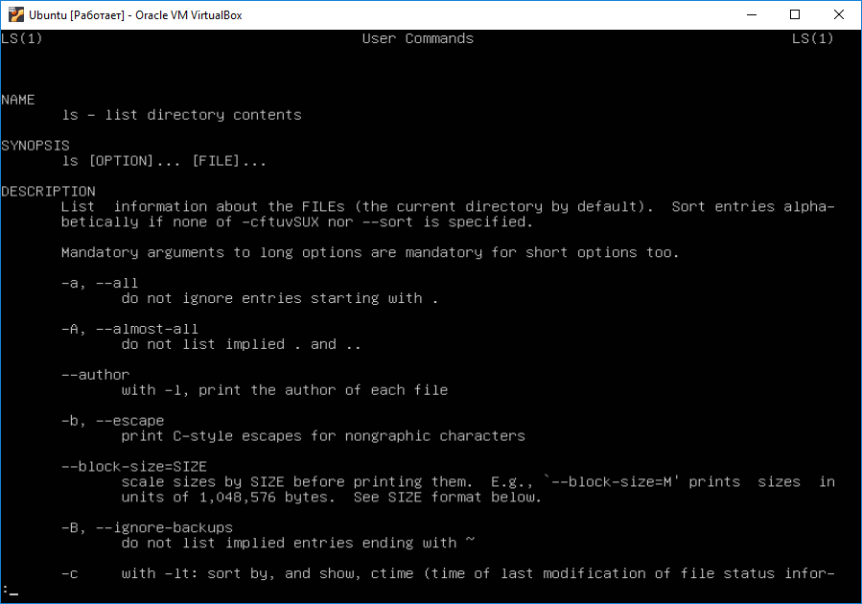The width and height of the screenshot is (862, 604).
Task: Click the pager prompt colon at bottom
Action: pyautogui.click(x=5, y=590)
